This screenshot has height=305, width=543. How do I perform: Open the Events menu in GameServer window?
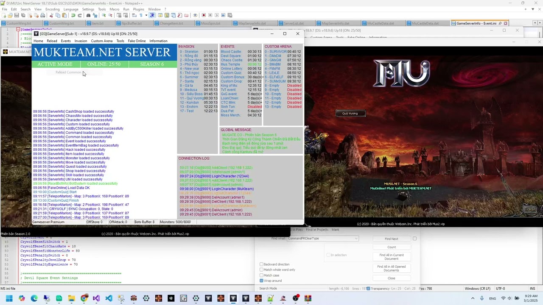click(66, 41)
